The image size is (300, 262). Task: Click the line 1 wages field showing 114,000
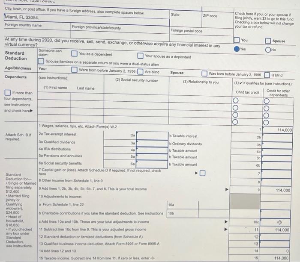277,130
